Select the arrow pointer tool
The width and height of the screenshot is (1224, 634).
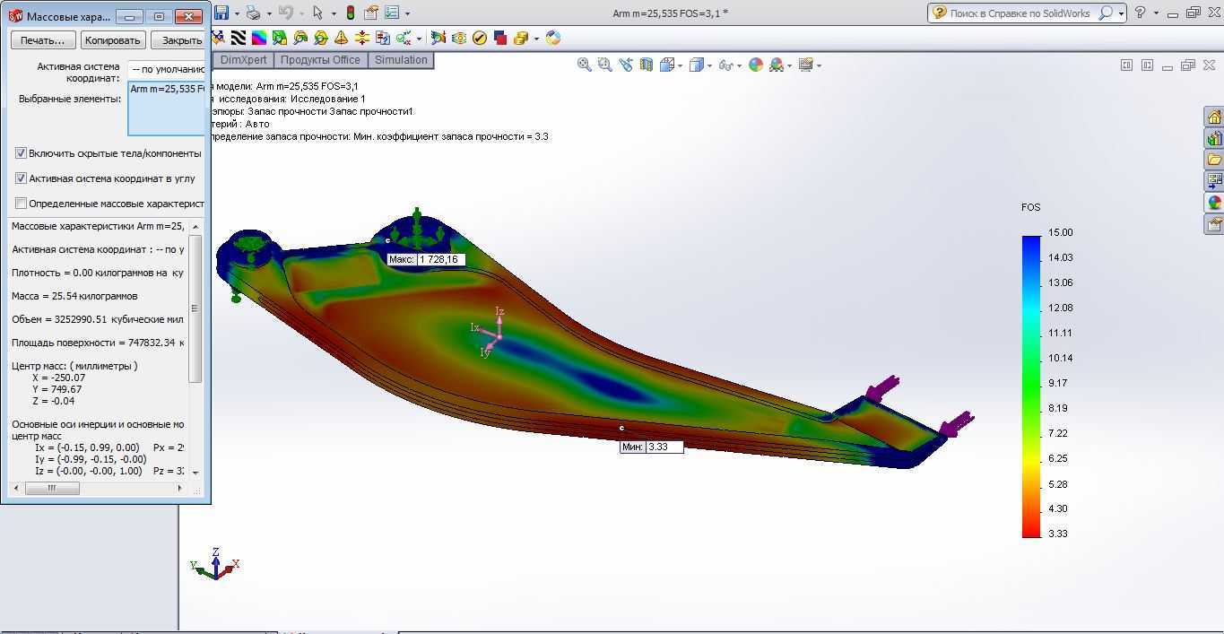click(x=318, y=13)
